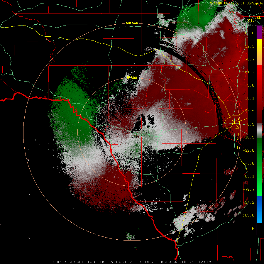Click the 107.8 velocity scale value
The width and height of the screenshot is (264, 264).
tap(248, 33)
